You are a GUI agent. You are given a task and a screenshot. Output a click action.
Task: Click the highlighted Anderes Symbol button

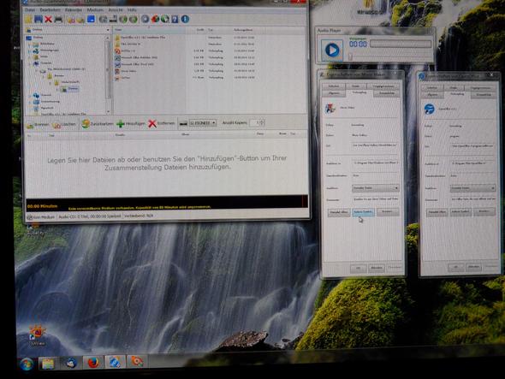[363, 212]
